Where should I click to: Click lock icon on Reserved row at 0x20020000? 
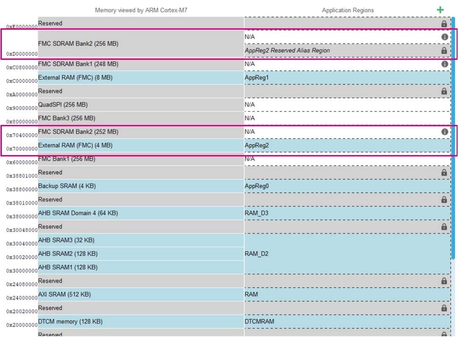[x=444, y=308]
